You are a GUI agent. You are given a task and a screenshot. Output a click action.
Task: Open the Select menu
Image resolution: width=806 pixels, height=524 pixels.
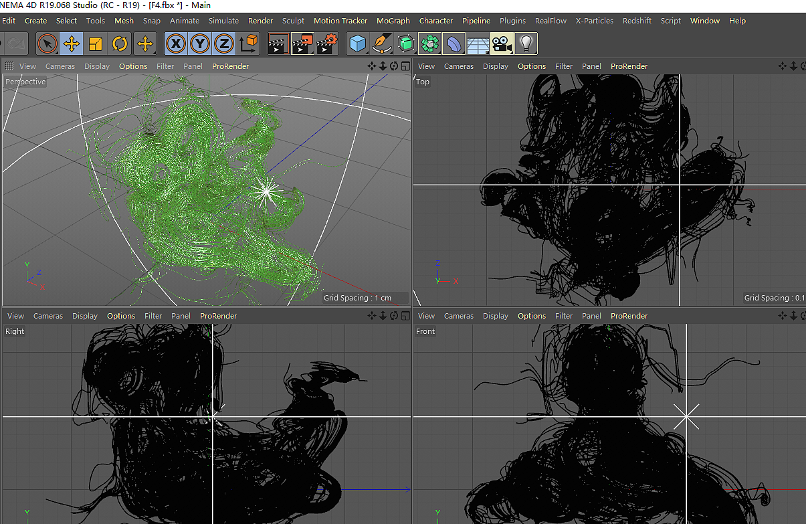tap(66, 21)
